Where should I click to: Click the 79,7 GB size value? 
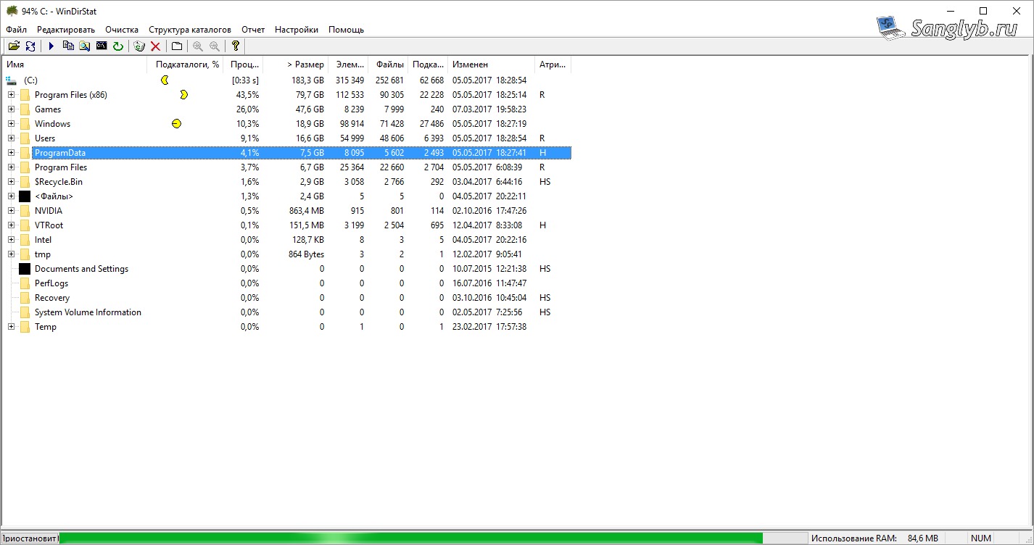(x=309, y=95)
